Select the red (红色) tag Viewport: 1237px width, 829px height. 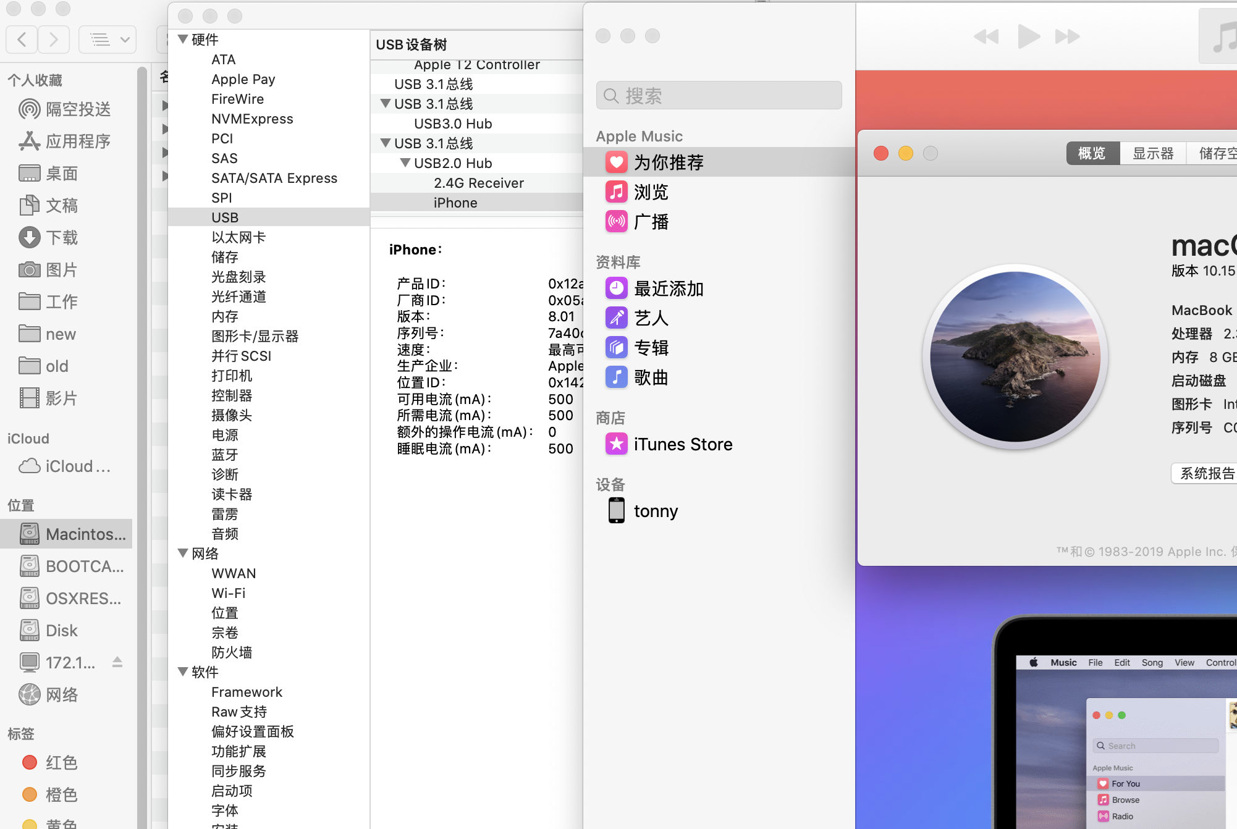pos(61,762)
